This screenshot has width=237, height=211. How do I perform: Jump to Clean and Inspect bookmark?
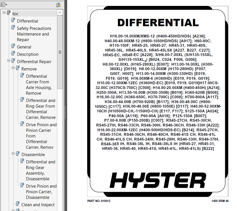coord(38,205)
